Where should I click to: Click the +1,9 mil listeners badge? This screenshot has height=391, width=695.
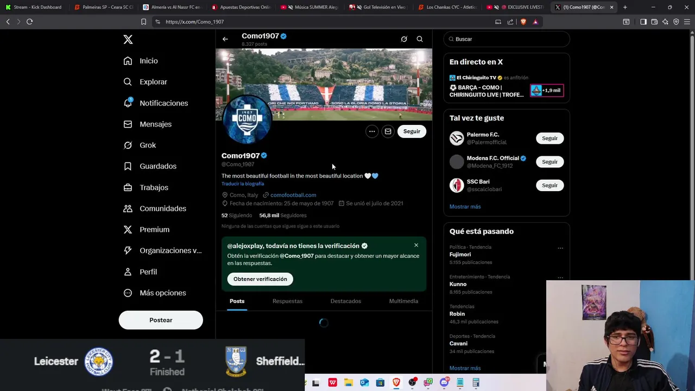(x=547, y=91)
